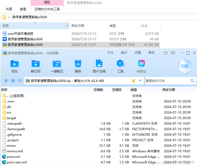Sort archive list by 类型 header
Image resolution: width=197 pixels, height=166 pixels.
click(x=134, y=90)
